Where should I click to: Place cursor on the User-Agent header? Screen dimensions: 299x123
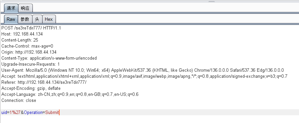click(143, 70)
